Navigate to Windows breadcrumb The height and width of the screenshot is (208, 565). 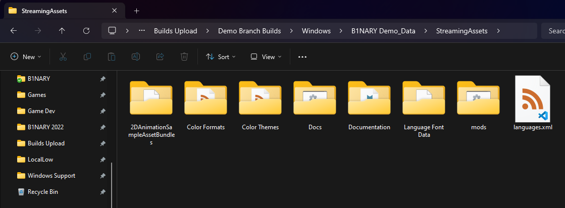click(x=317, y=31)
